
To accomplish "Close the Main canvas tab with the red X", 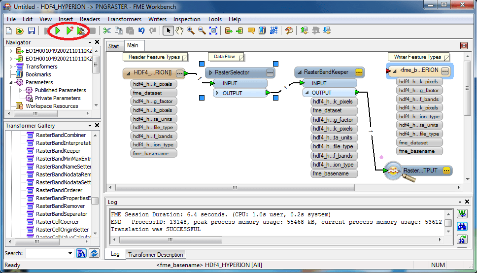I will point(464,46).
